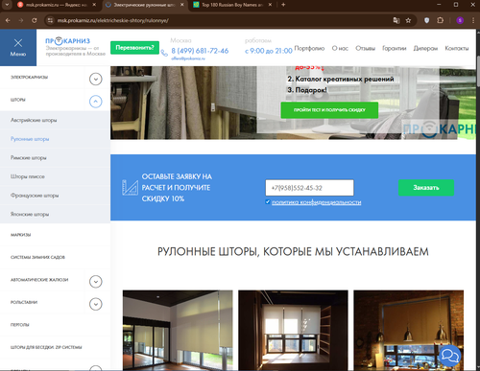The height and width of the screenshot is (371, 480).
Task: Close the msk.prokarniz.ru Yandex tab
Action: click(x=94, y=5)
